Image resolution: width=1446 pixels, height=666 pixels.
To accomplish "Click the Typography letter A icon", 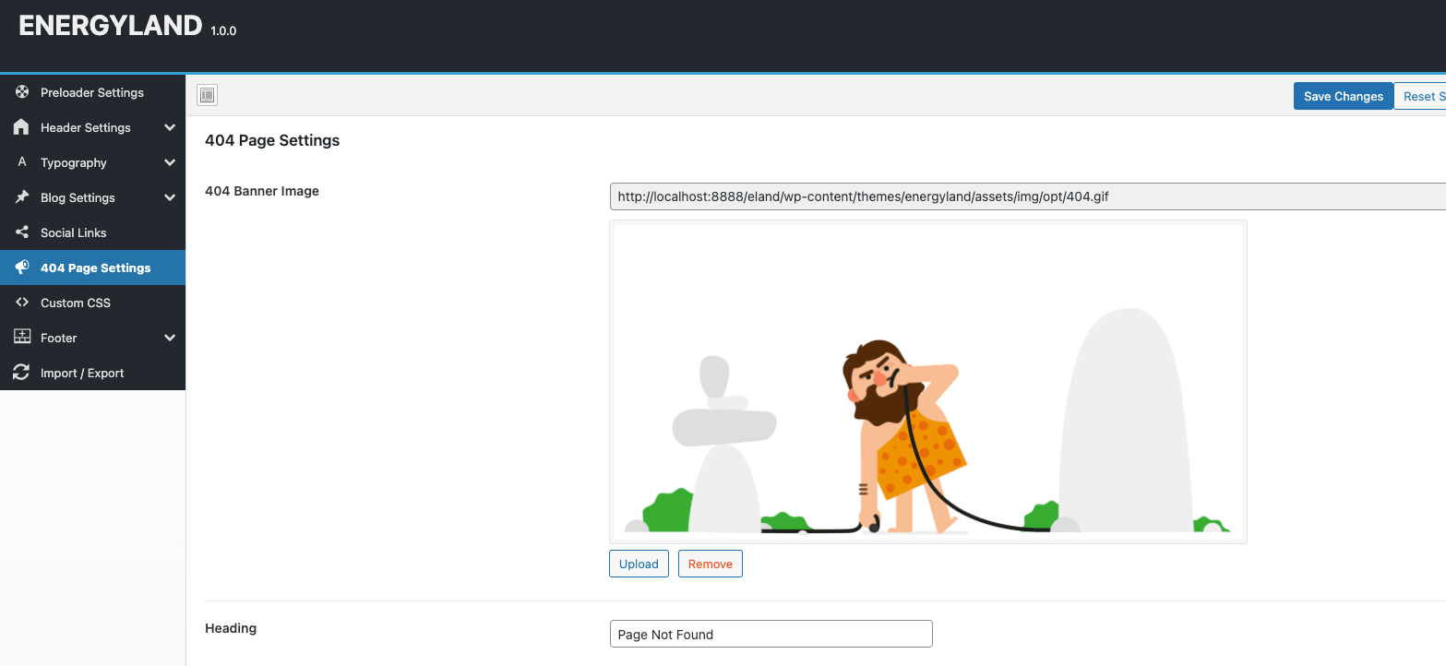I will (22, 162).
